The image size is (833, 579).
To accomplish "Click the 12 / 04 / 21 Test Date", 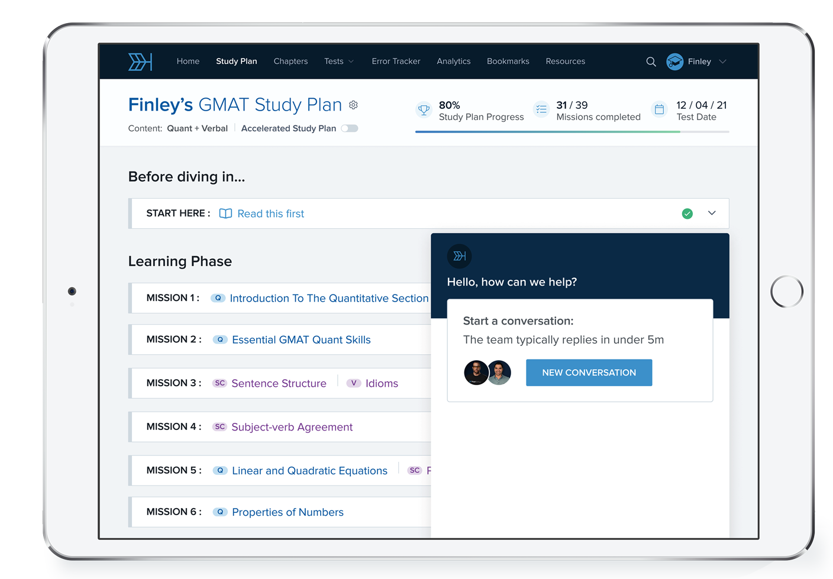I will (x=702, y=111).
